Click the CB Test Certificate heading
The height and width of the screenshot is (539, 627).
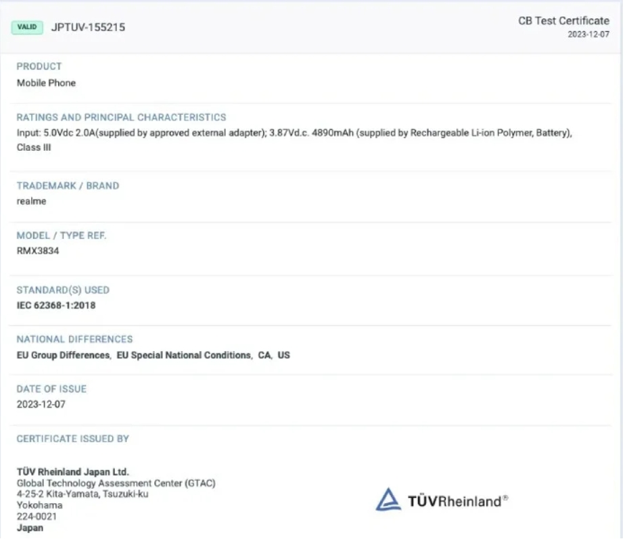pyautogui.click(x=563, y=21)
